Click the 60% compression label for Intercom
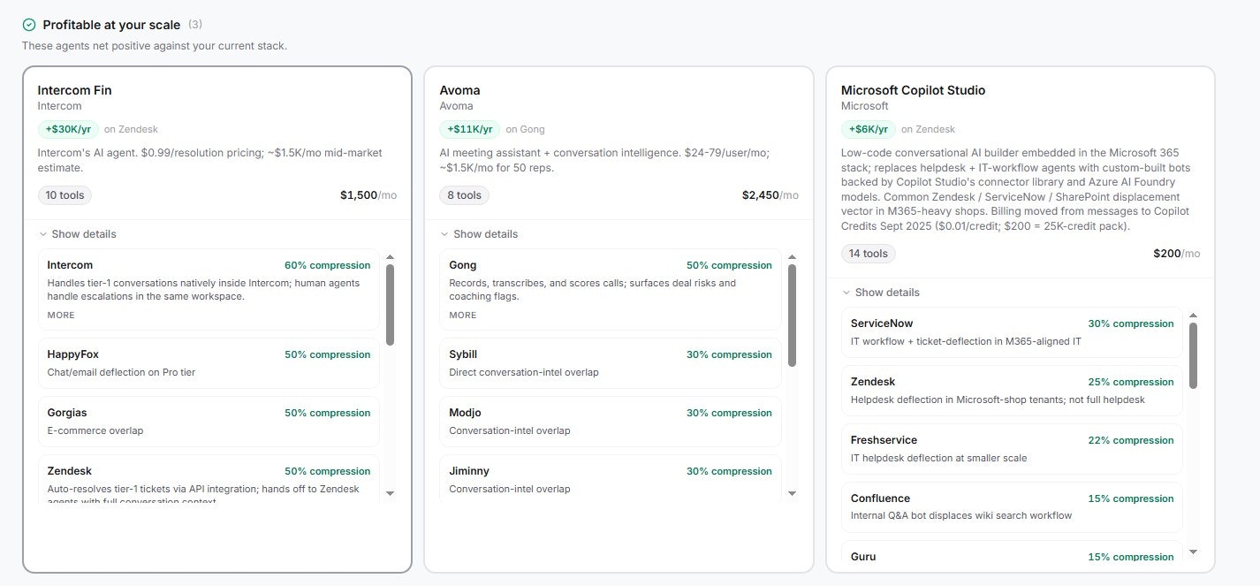1260x586 pixels. tap(328, 265)
